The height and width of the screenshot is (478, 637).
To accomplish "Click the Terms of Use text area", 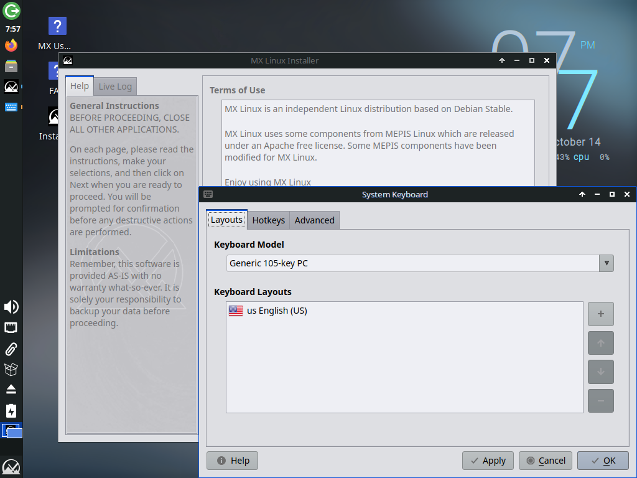I will tap(378, 143).
